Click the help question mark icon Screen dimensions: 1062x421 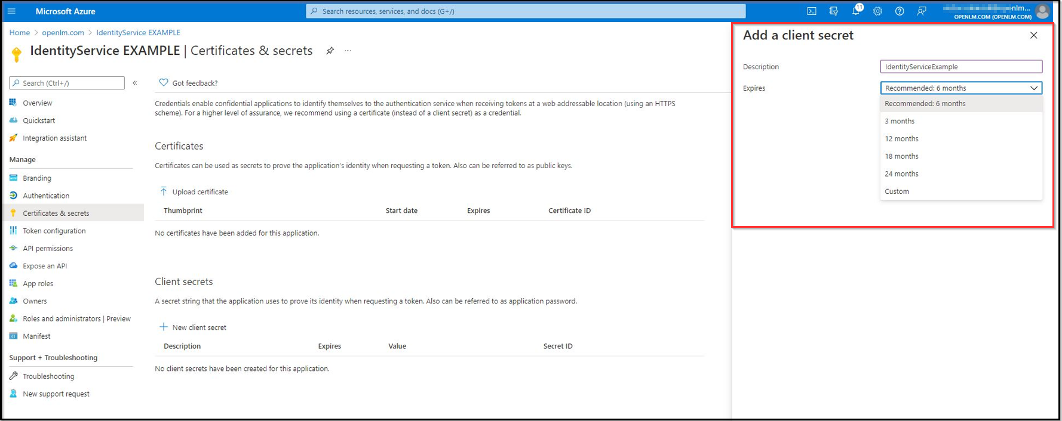click(x=900, y=11)
